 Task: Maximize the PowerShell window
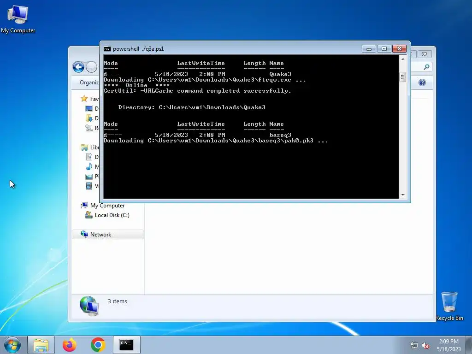[x=384, y=49]
